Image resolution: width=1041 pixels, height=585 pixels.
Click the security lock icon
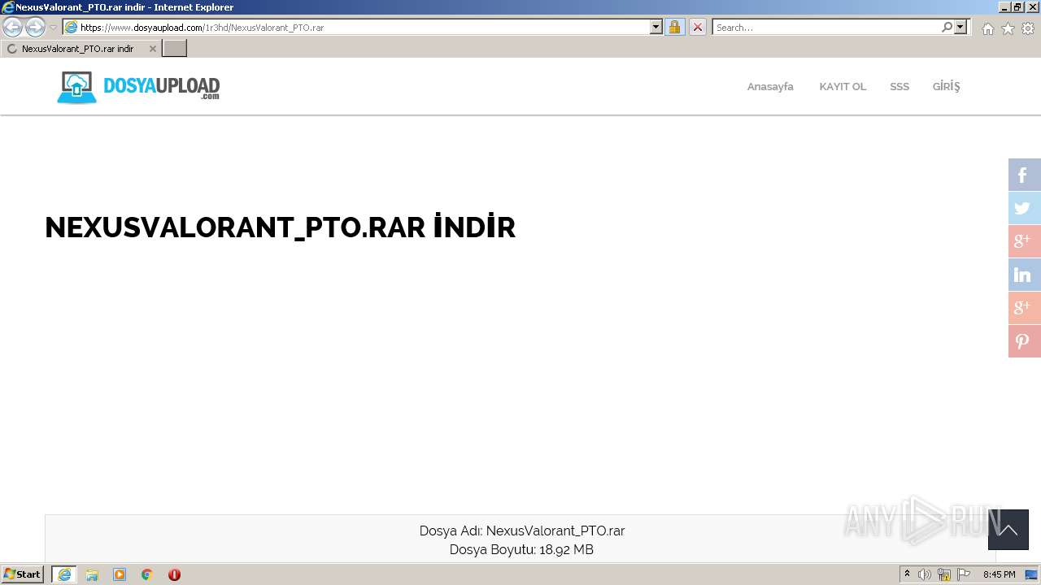click(674, 28)
